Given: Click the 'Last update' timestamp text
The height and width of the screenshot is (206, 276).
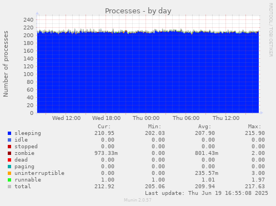Looking at the screenshot, I should tap(207, 193).
